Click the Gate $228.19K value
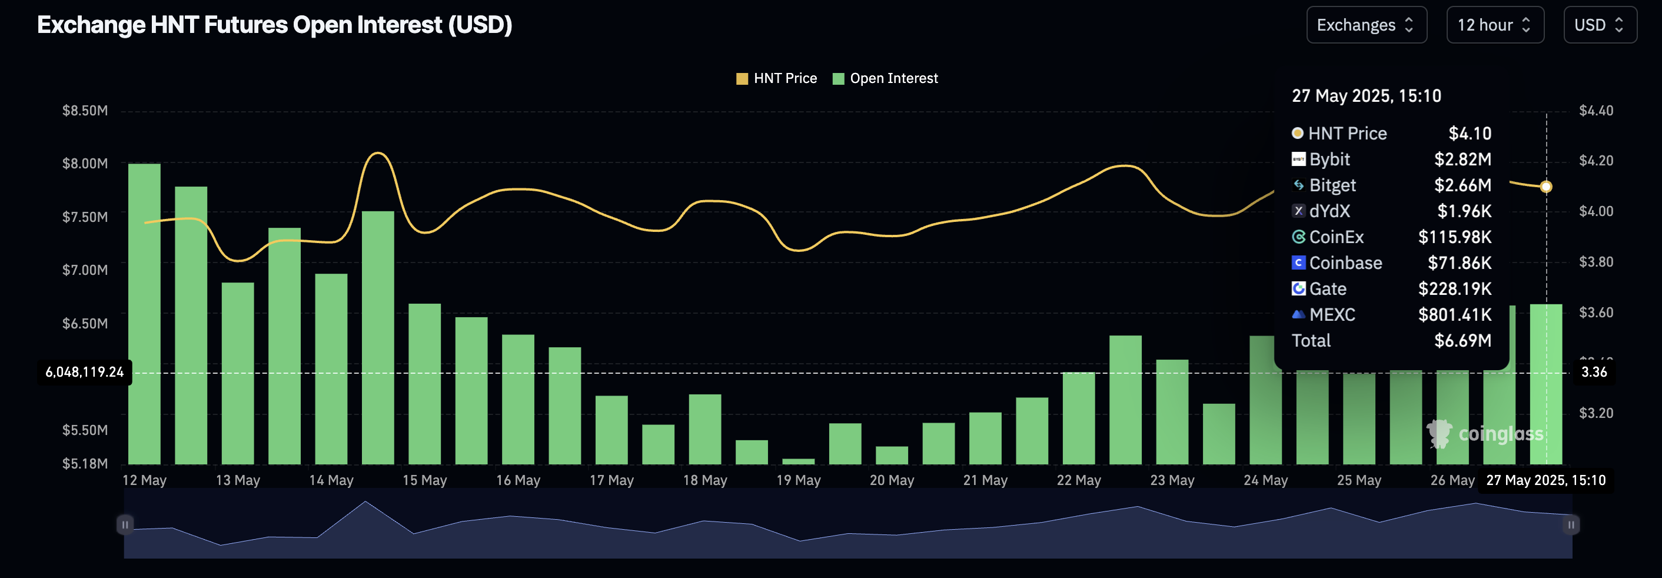1662x578 pixels. pyautogui.click(x=1455, y=289)
